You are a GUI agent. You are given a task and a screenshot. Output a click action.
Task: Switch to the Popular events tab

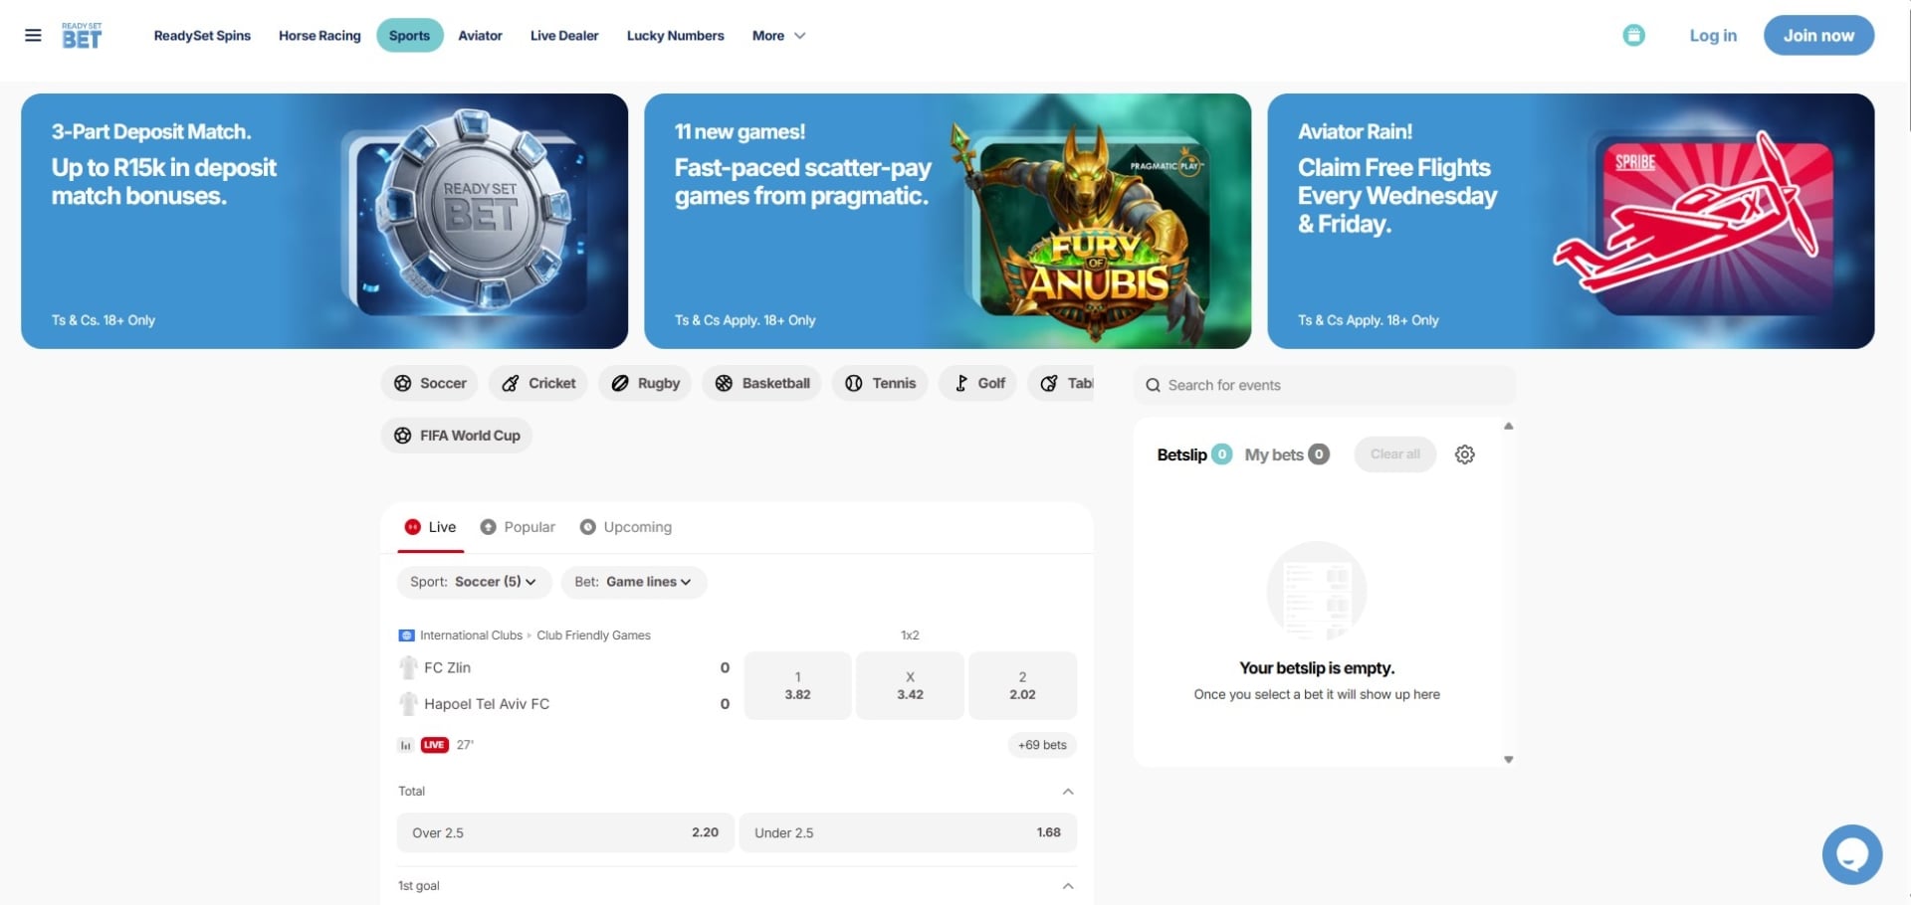pos(518,527)
